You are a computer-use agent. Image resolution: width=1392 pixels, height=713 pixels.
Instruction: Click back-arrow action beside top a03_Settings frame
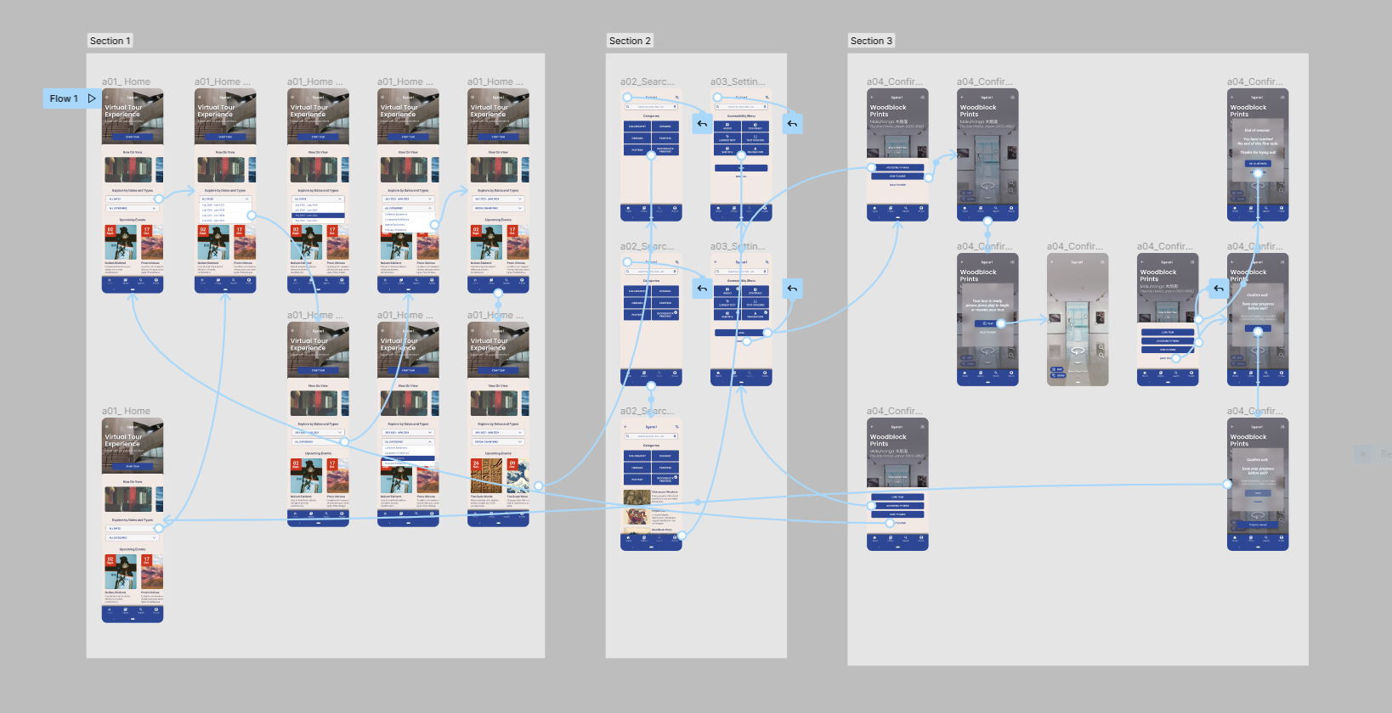[792, 124]
